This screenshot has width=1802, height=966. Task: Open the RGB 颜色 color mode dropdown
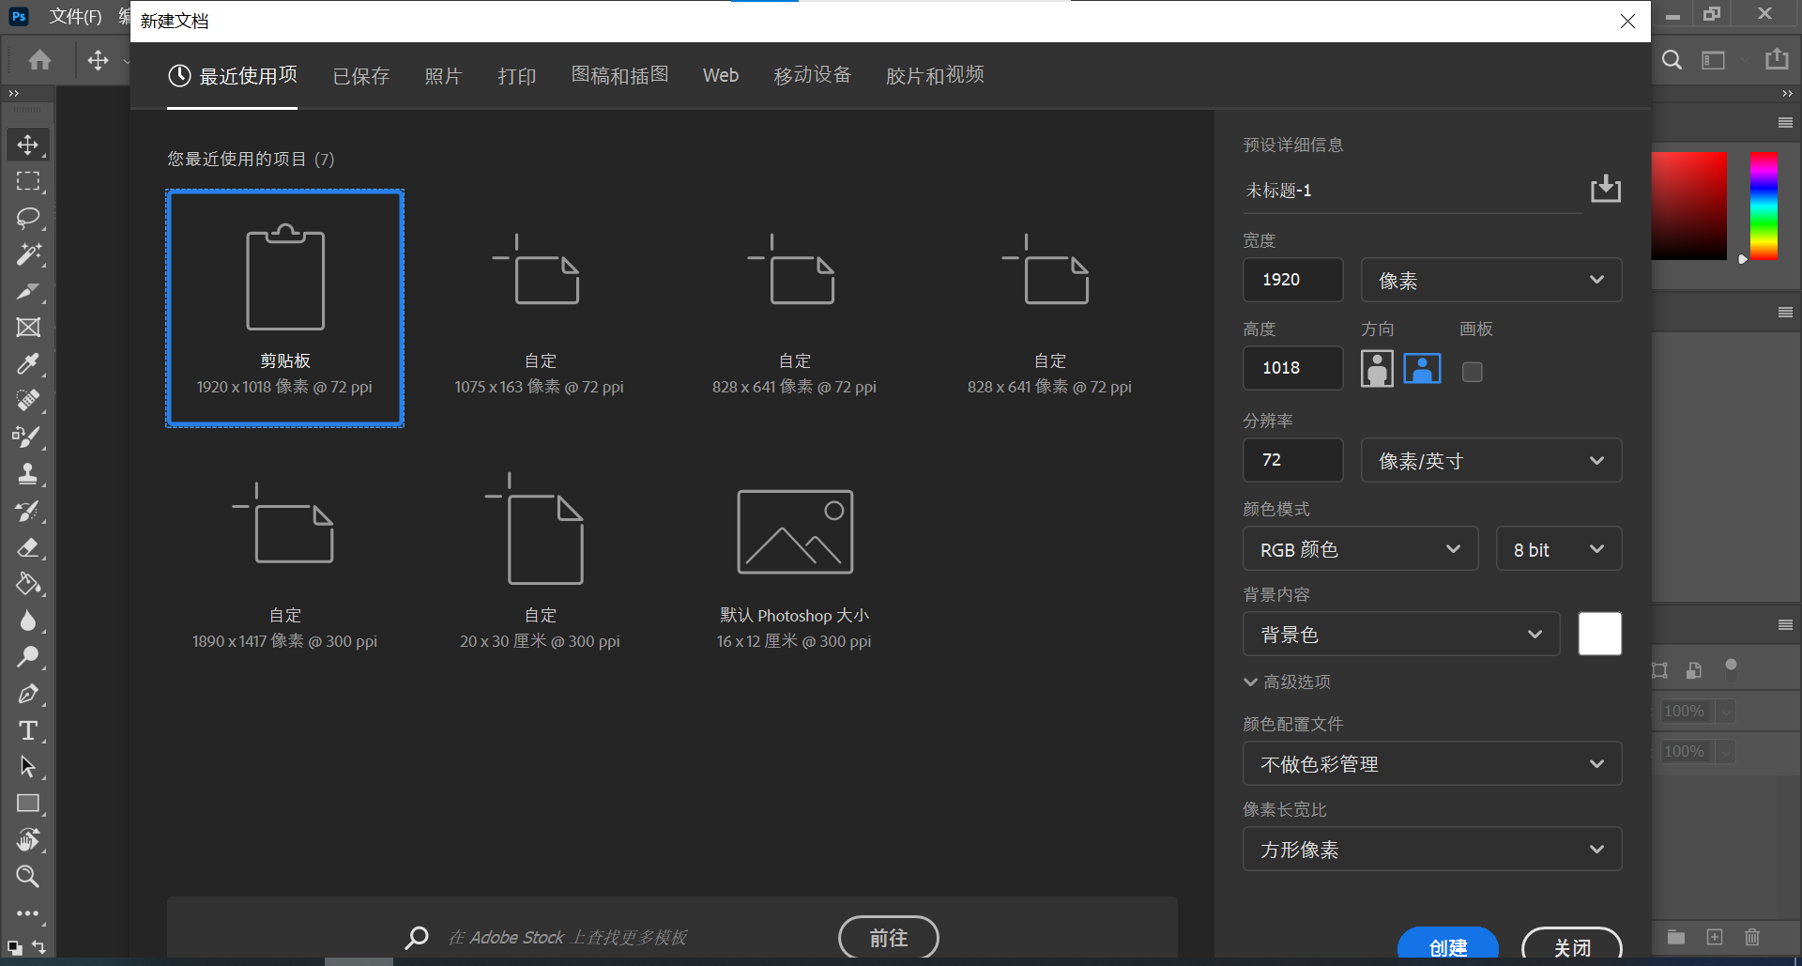1361,549
